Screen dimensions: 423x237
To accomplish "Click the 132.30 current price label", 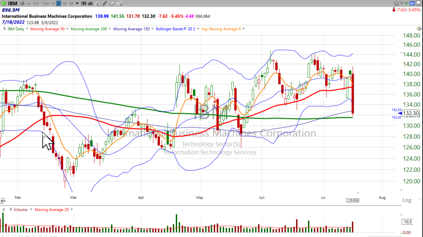I will point(411,113).
